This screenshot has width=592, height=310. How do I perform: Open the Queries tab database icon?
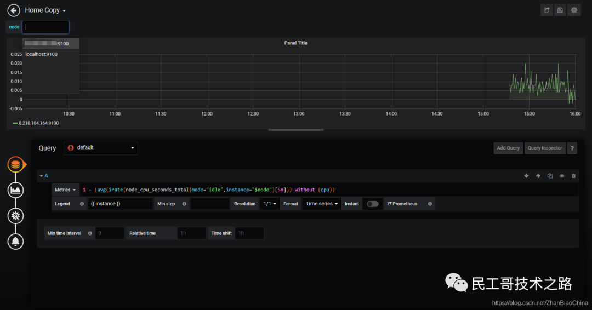click(15, 164)
